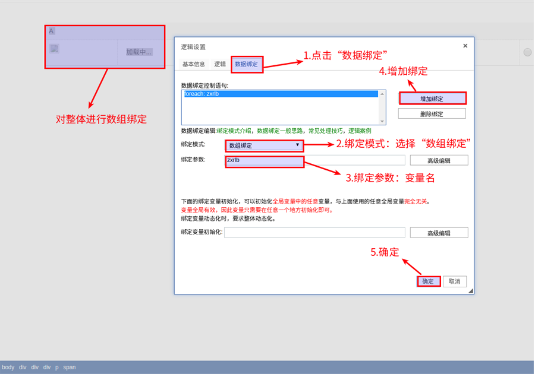Viewport: 535px width, 374px height.
Task: Select the 数据绑定 tab
Action: [246, 64]
